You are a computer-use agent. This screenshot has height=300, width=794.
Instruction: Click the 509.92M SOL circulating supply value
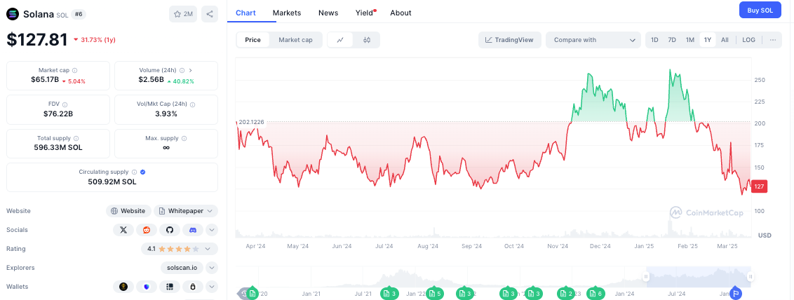coord(112,182)
